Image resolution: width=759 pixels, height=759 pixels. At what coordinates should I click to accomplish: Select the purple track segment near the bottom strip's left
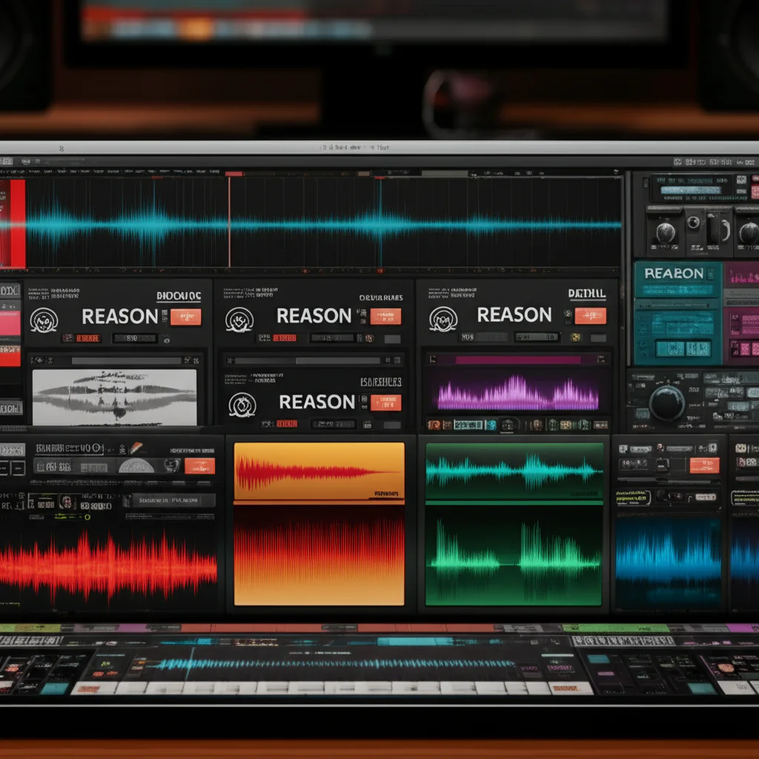coord(134,629)
